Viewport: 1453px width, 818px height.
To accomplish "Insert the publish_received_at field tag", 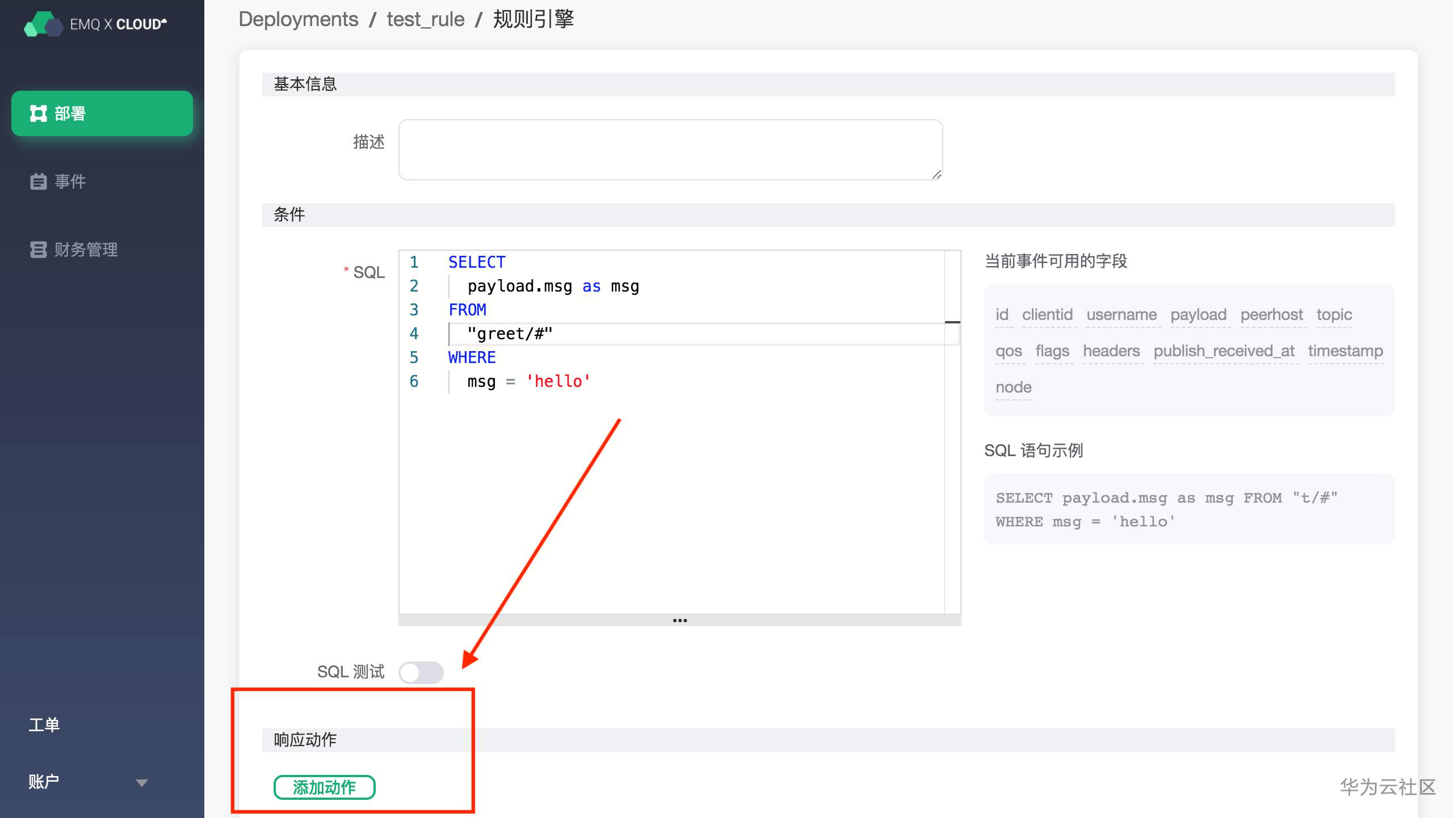I will (x=1224, y=351).
